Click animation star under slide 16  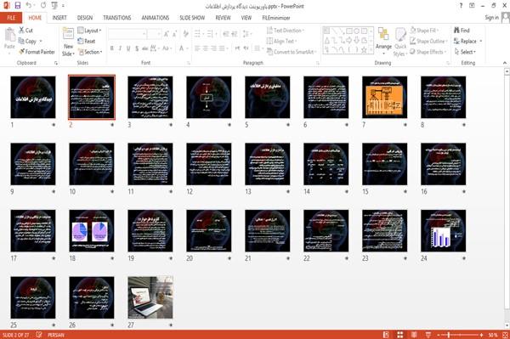[464, 191]
